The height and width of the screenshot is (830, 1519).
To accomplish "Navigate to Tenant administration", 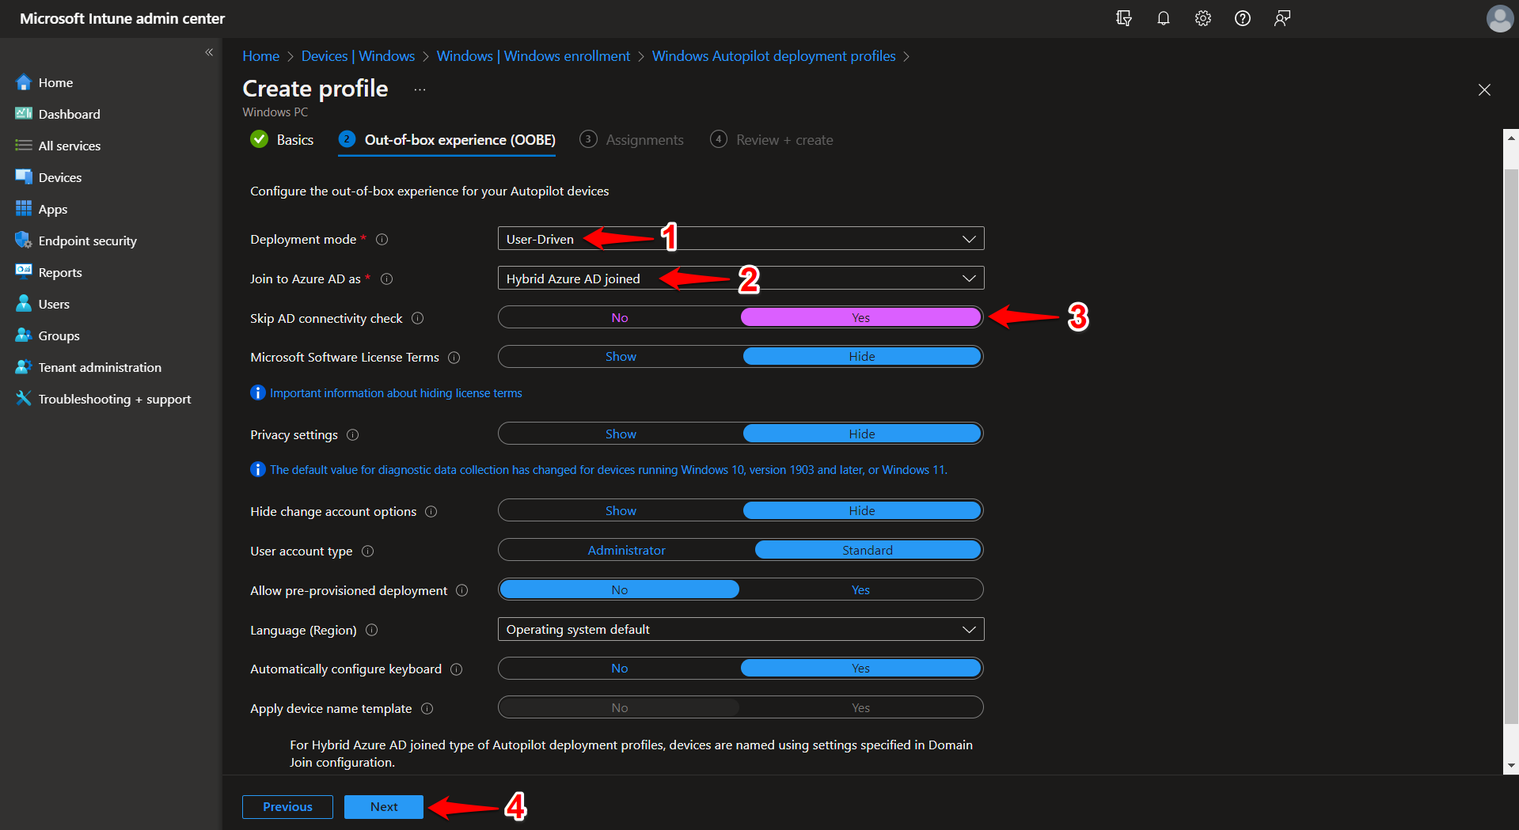I will (98, 367).
